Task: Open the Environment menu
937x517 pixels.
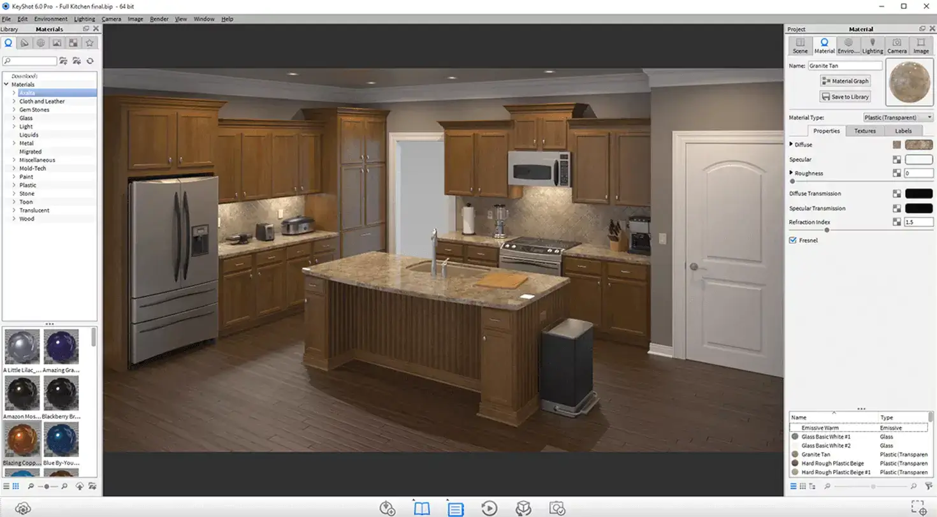Action: 50,19
